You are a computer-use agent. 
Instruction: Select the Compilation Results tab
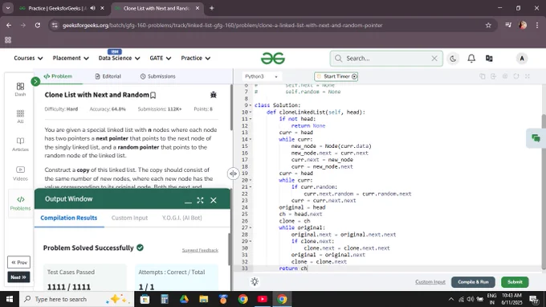68,218
